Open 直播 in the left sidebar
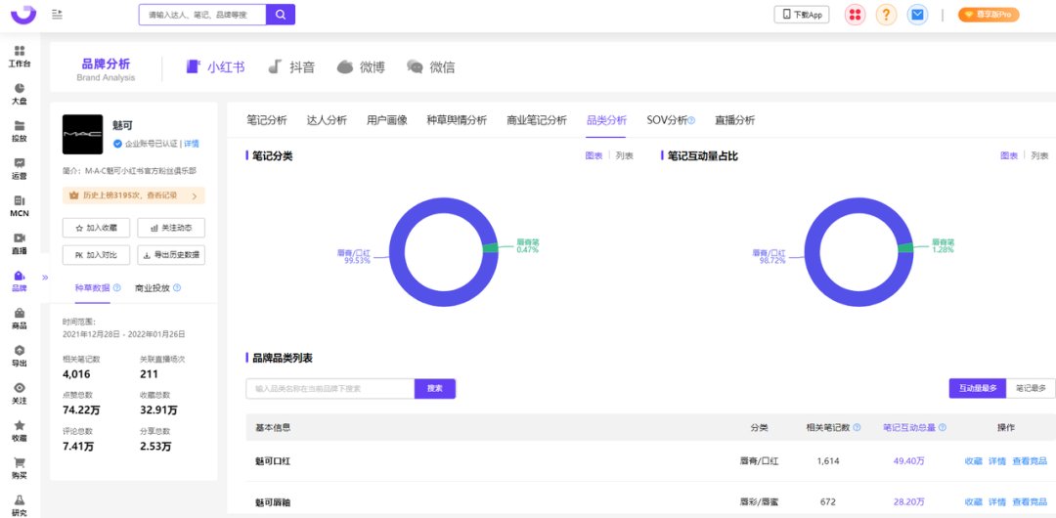This screenshot has width=1056, height=518. [20, 243]
